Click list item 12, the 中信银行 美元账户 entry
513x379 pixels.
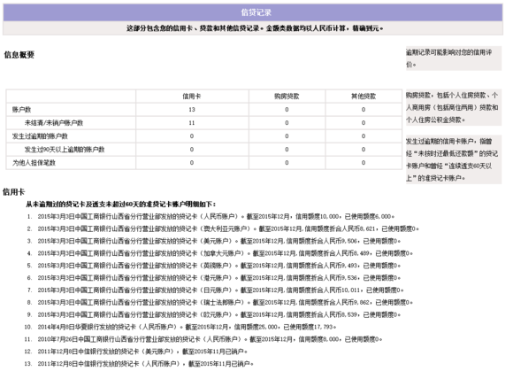point(136,352)
